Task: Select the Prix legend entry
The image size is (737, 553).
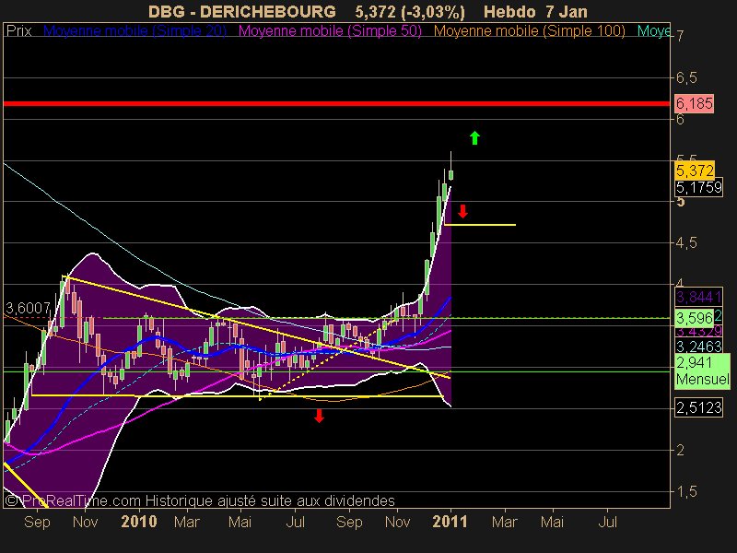Action: 18,31
